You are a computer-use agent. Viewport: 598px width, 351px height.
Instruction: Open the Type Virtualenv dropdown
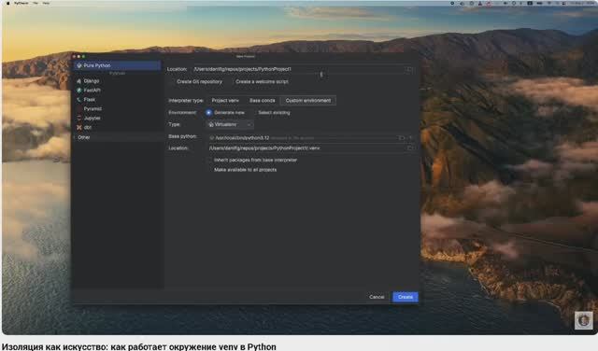pyautogui.click(x=230, y=124)
